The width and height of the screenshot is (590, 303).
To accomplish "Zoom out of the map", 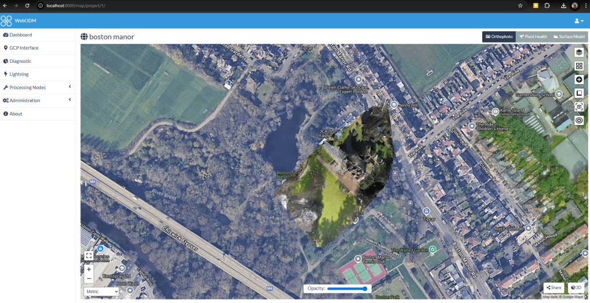I will 89,278.
